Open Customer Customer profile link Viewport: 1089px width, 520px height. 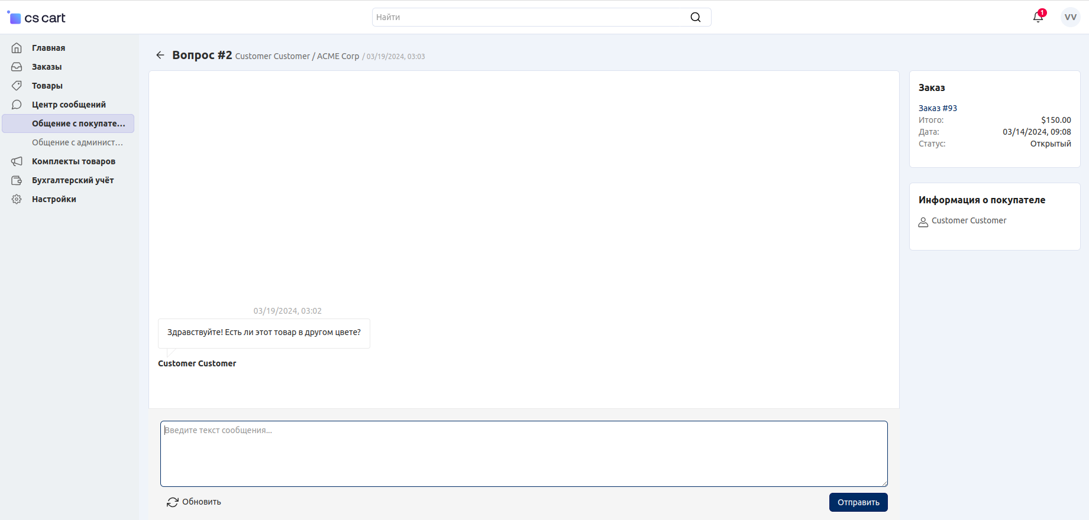pyautogui.click(x=968, y=220)
